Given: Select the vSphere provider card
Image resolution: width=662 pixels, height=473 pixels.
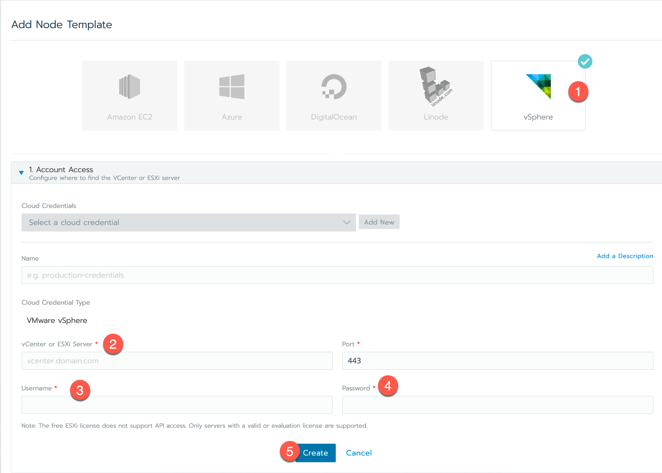Looking at the screenshot, I should (538, 95).
